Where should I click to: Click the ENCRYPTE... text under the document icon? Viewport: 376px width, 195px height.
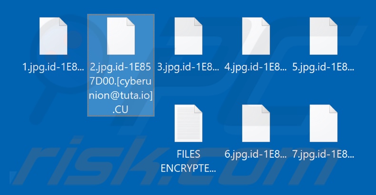coord(188,169)
